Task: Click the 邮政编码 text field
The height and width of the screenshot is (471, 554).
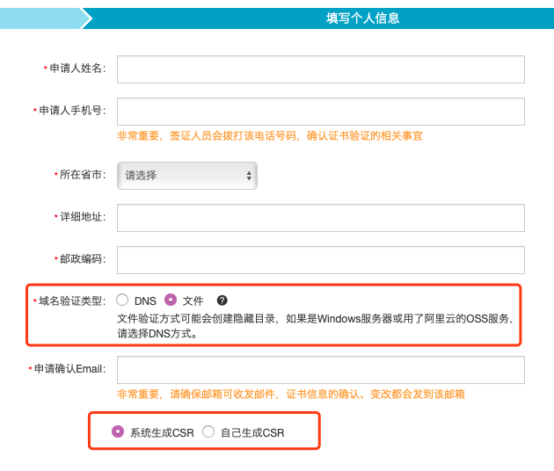Action: click(x=320, y=259)
